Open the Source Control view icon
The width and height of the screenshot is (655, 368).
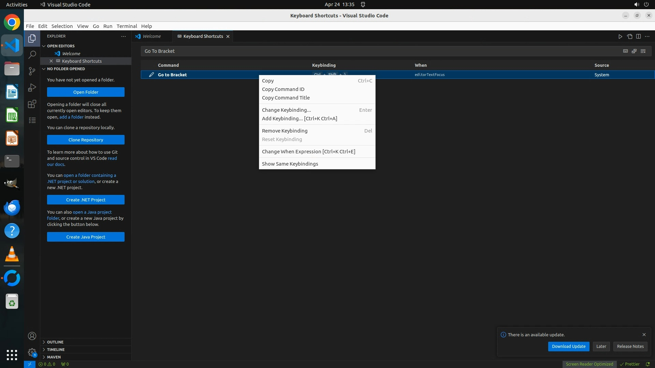[x=32, y=71]
